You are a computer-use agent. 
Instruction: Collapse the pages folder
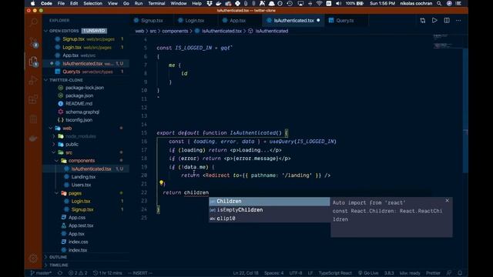click(x=56, y=193)
